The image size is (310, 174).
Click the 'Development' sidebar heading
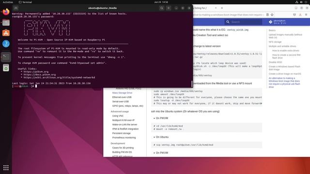tap(118, 143)
